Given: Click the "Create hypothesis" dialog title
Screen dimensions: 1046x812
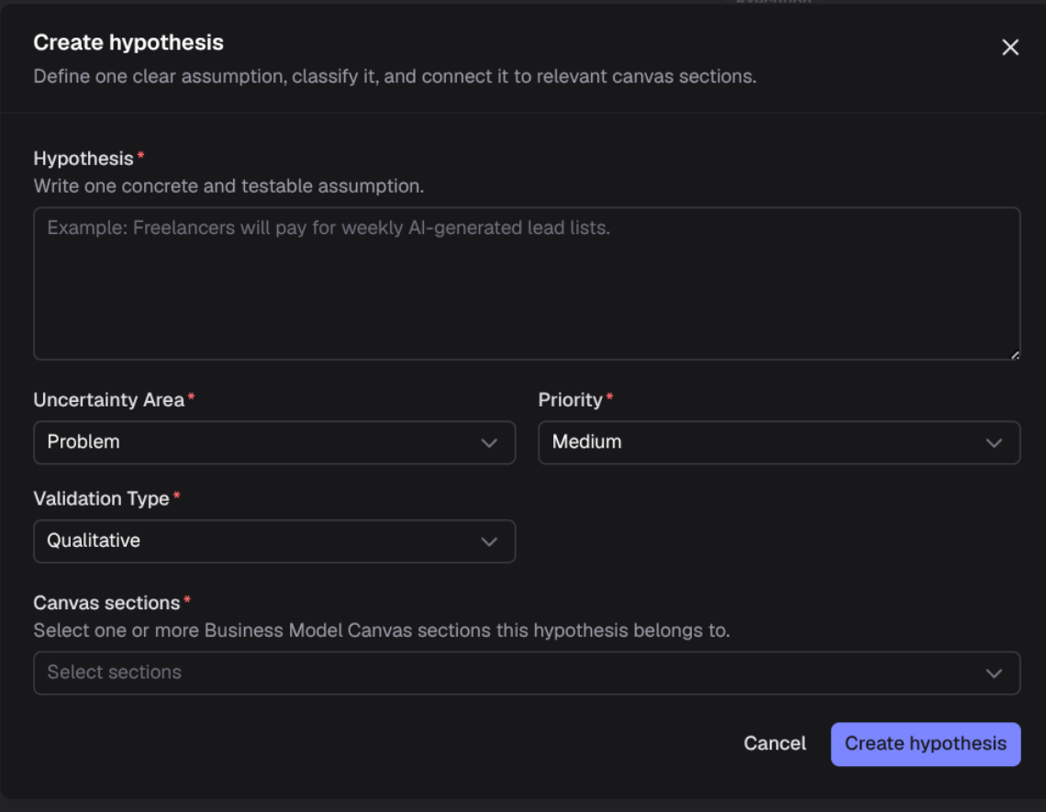Looking at the screenshot, I should (x=128, y=43).
